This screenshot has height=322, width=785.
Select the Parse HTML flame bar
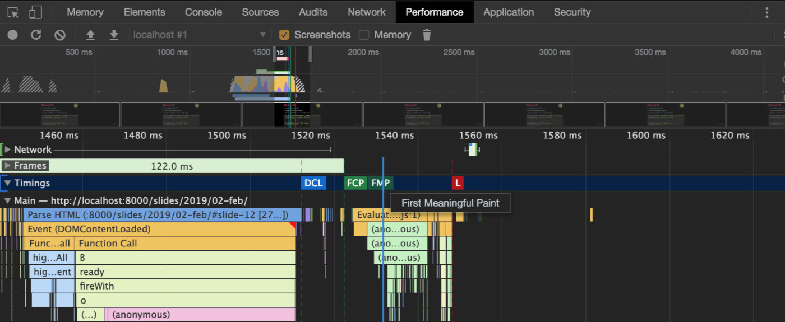click(x=163, y=215)
